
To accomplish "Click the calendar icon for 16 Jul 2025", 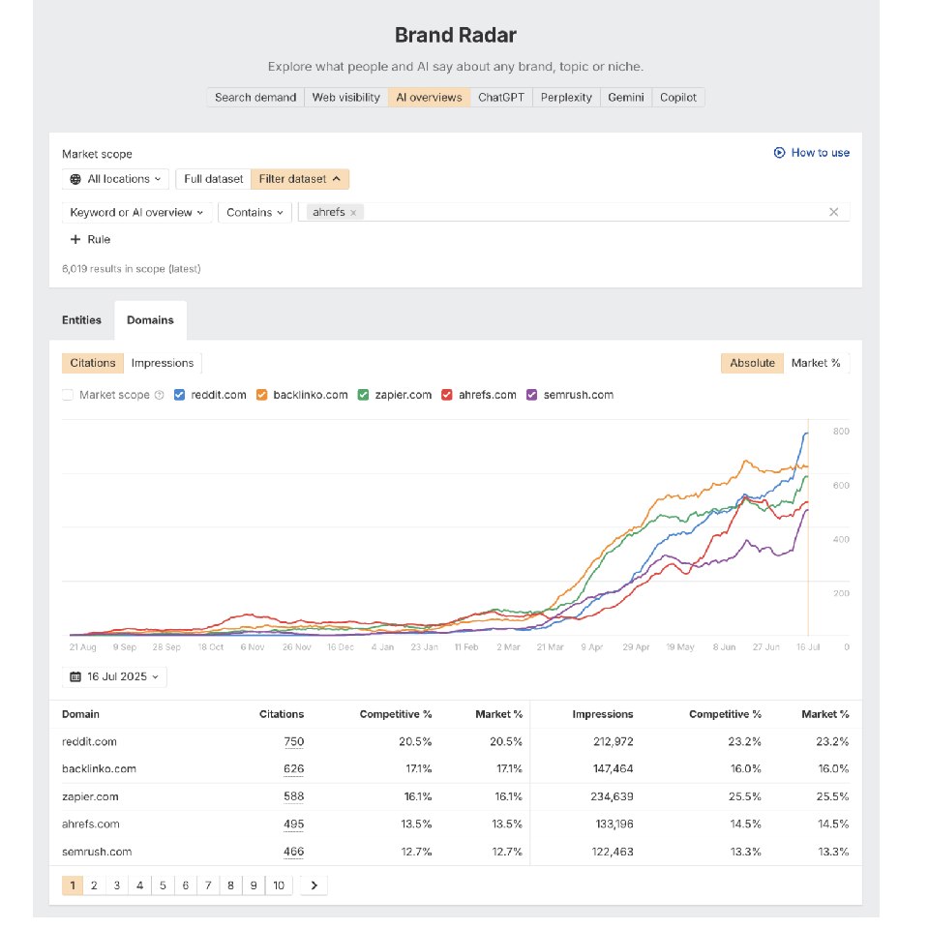I will [x=75, y=676].
